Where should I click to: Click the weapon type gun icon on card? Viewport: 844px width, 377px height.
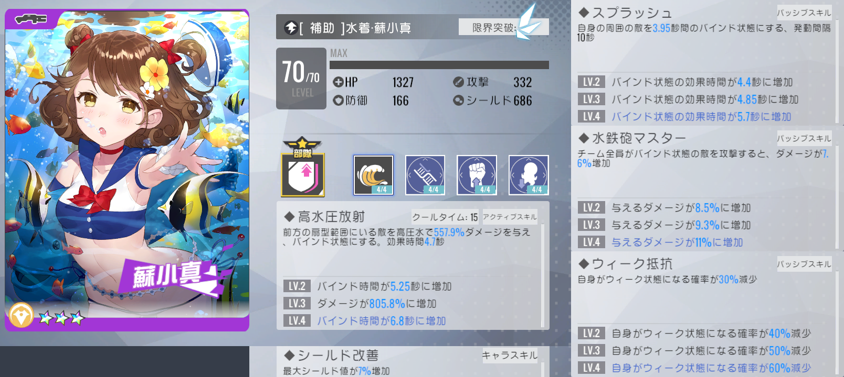31,19
